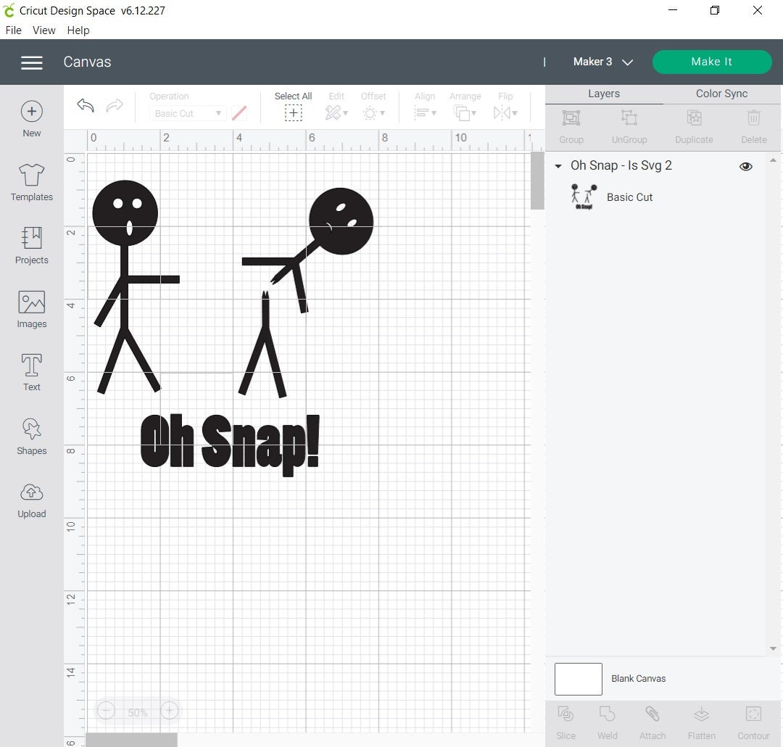Click the Select All icon
The image size is (783, 747).
293,112
